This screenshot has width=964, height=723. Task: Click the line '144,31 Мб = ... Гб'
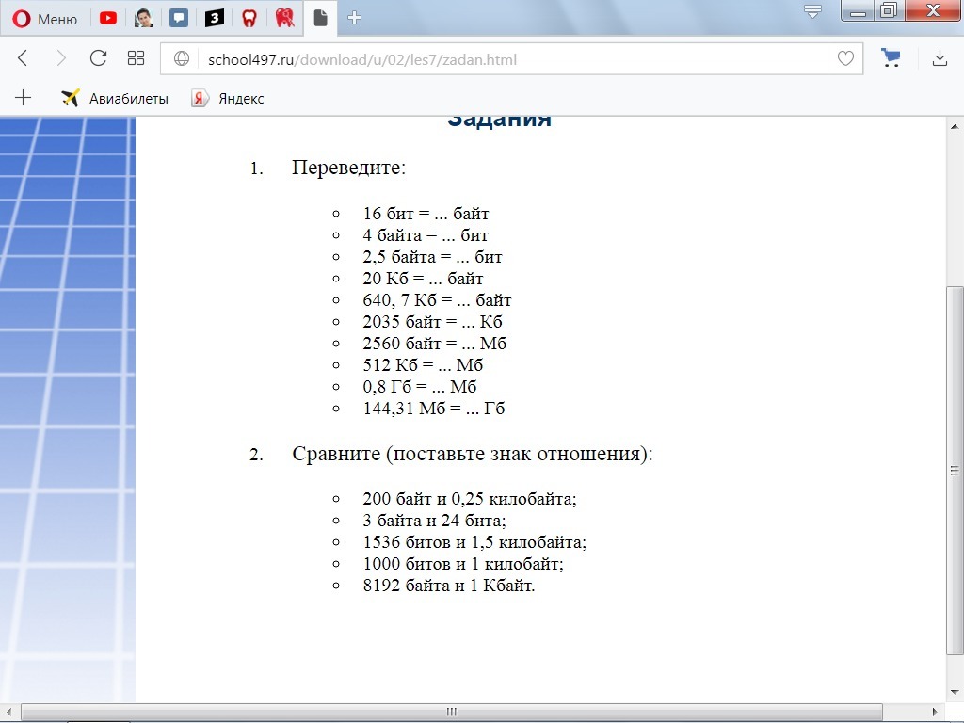click(x=434, y=409)
